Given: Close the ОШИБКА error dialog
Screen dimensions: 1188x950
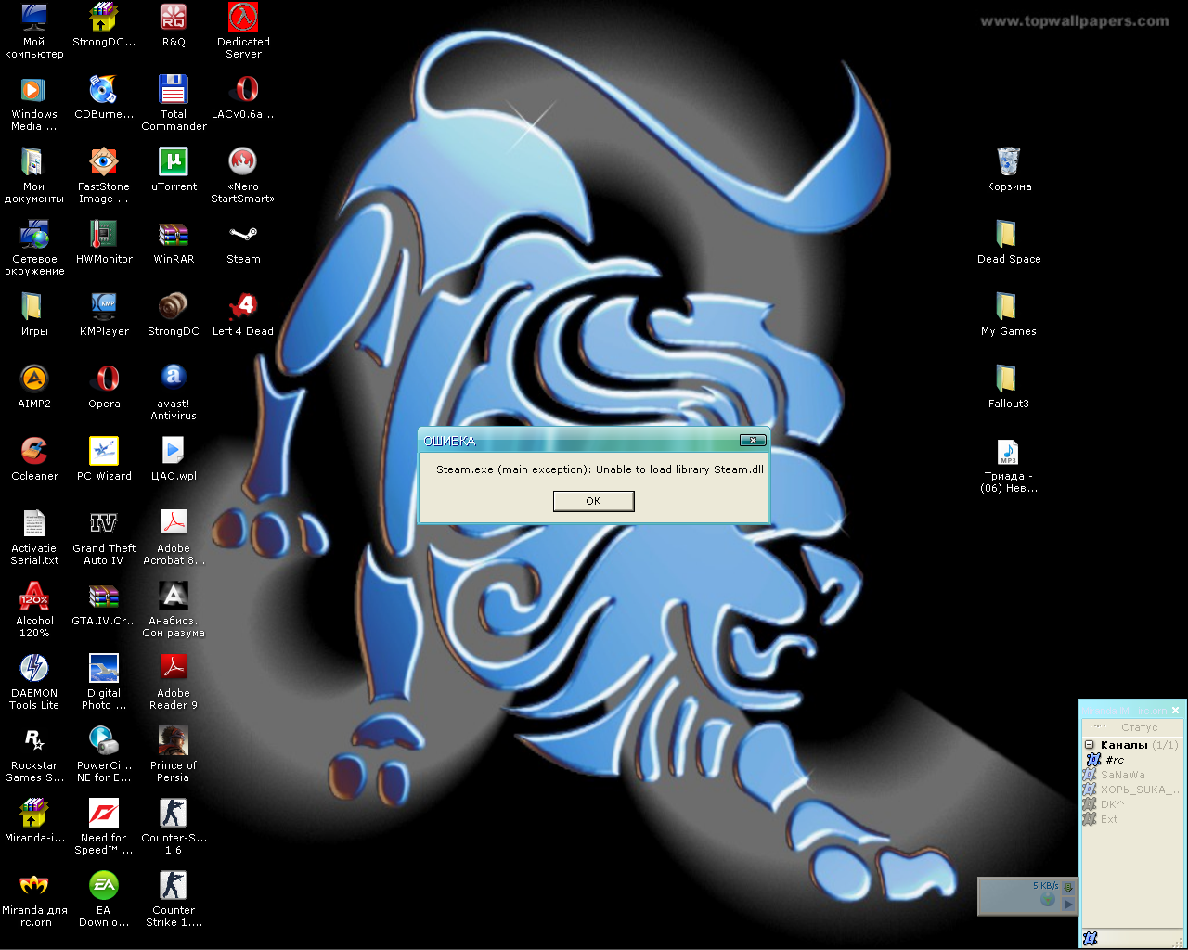Looking at the screenshot, I should coord(753,440).
